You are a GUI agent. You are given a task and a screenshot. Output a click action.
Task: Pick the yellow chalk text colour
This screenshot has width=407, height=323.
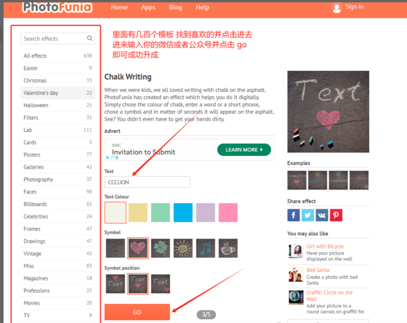coord(138,212)
